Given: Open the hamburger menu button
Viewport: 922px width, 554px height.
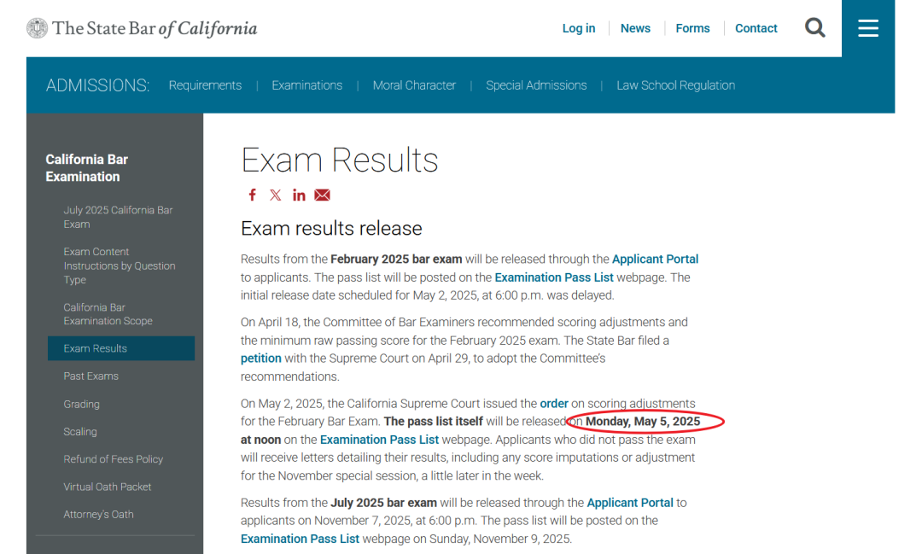Looking at the screenshot, I should click(x=868, y=28).
